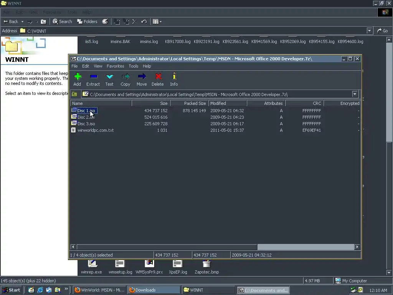This screenshot has width=393, height=295.
Task: Open the File menu in 7-Zip
Action: [74, 66]
